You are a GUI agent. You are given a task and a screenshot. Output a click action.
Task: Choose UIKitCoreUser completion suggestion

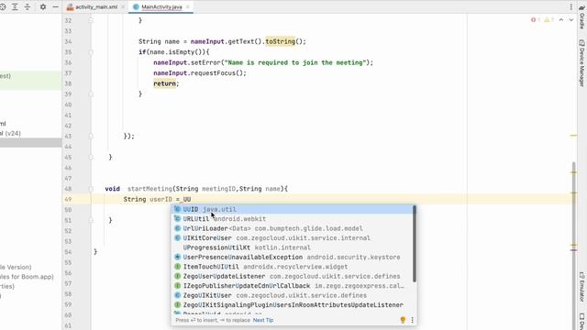pyautogui.click(x=293, y=238)
